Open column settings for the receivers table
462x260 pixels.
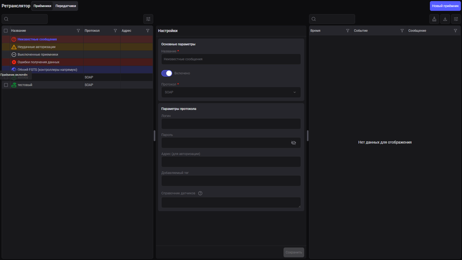click(x=148, y=19)
